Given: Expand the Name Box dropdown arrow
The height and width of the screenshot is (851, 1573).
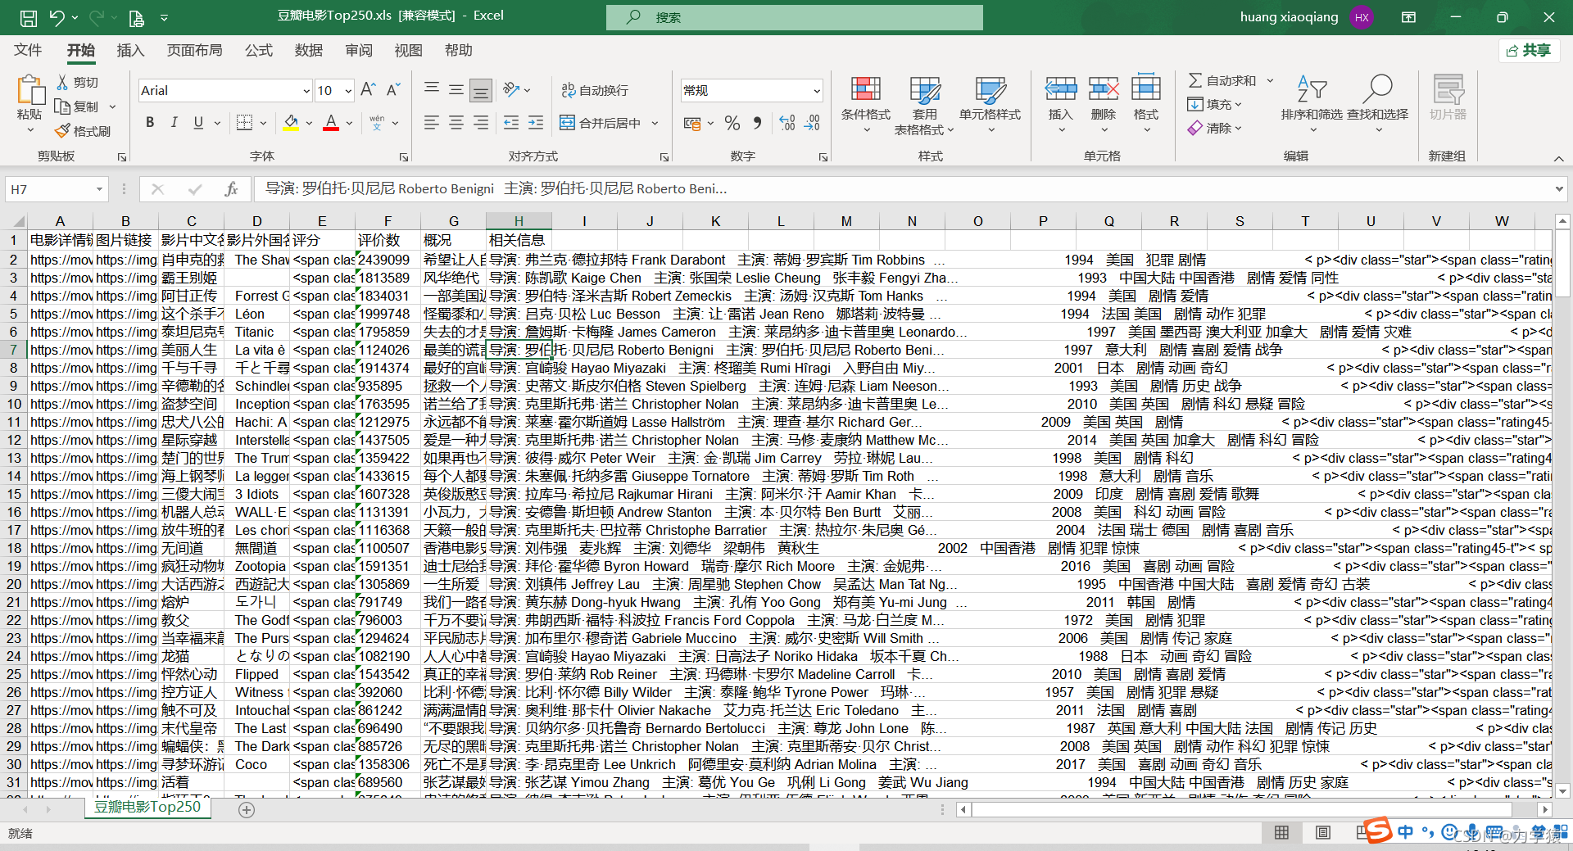Looking at the screenshot, I should click(99, 189).
